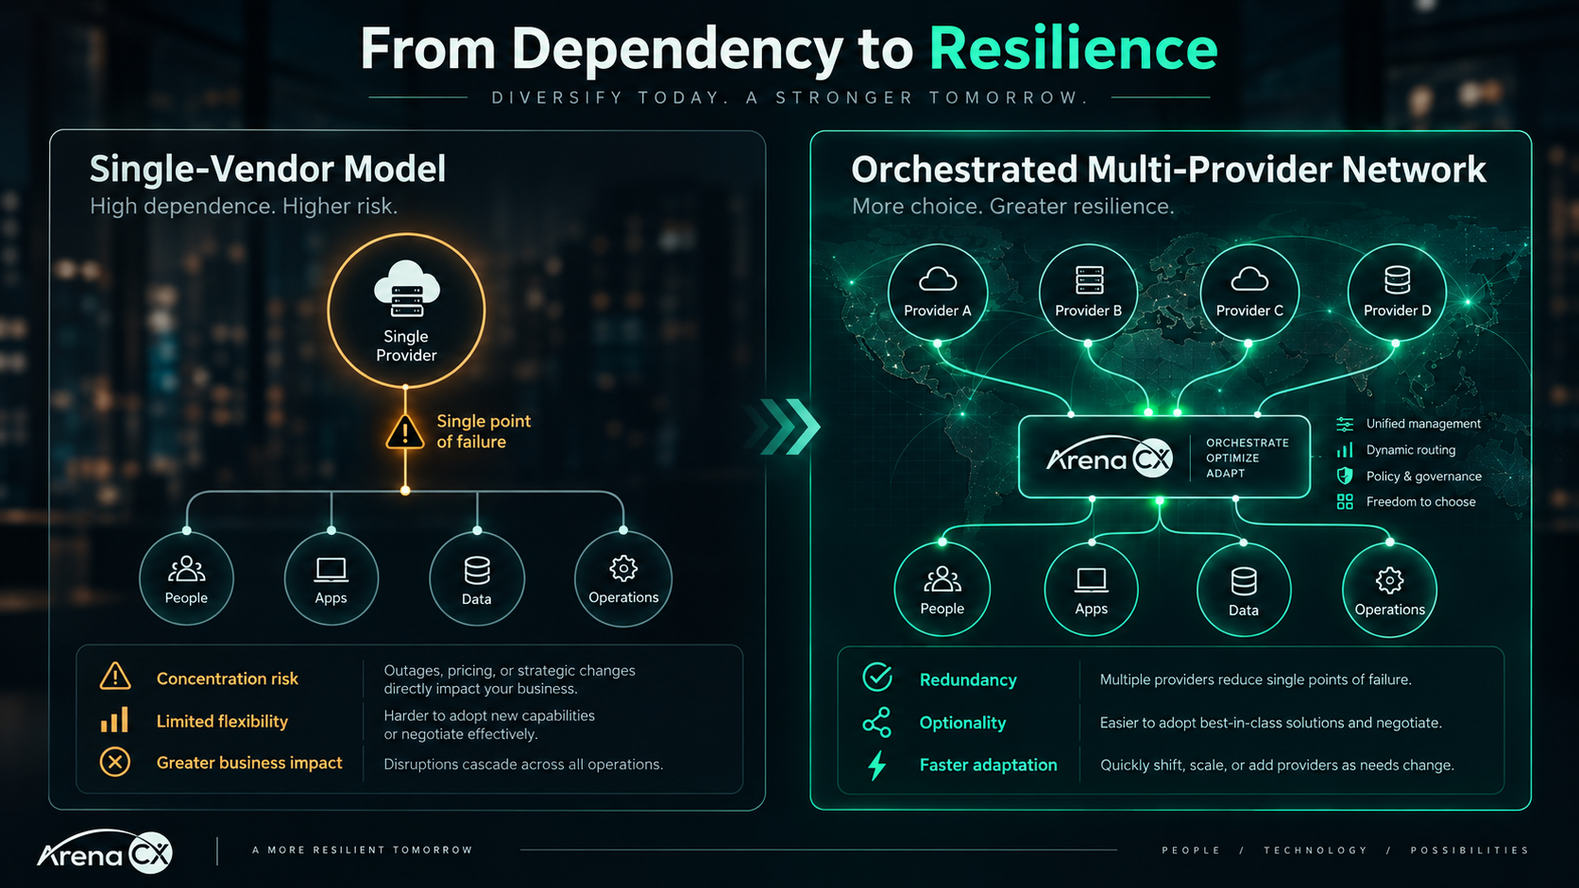This screenshot has height=888, width=1579.
Task: Click the 'Concentration risk' label
Action: pyautogui.click(x=228, y=679)
